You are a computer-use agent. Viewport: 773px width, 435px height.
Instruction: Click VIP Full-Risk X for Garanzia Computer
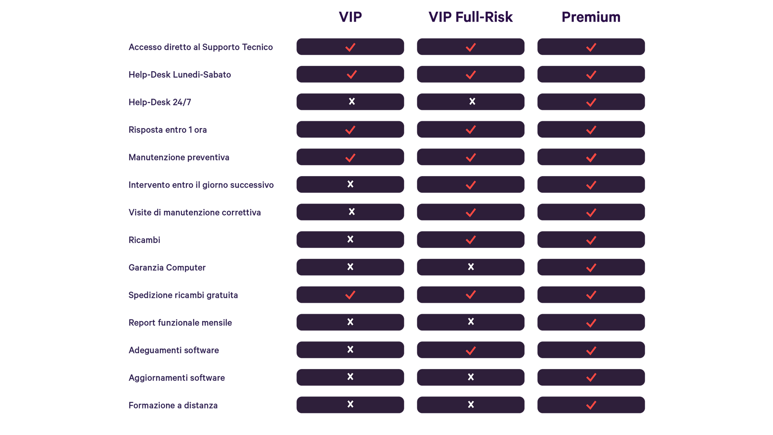(471, 267)
